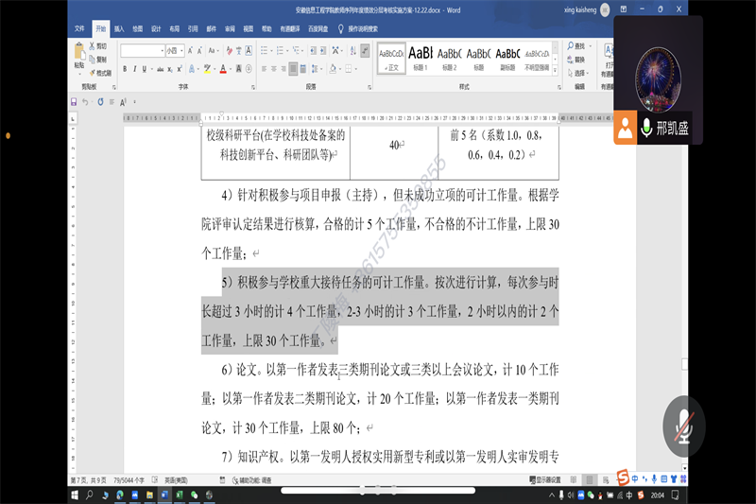Click the Find (查找) magnifier icon
The width and height of the screenshot is (756, 504).
click(x=570, y=45)
